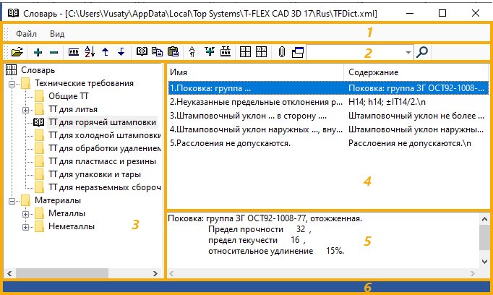Select the Металлы folder
This screenshot has height=295, width=493.
click(x=67, y=213)
